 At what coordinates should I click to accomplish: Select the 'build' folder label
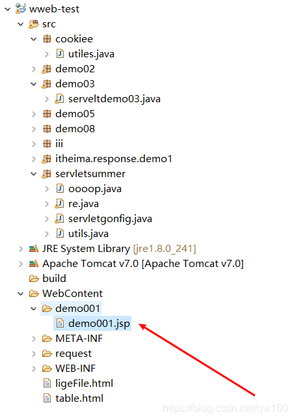click(x=54, y=279)
